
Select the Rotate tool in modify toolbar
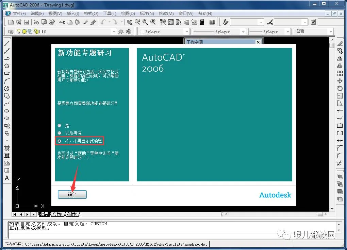tap(340, 88)
